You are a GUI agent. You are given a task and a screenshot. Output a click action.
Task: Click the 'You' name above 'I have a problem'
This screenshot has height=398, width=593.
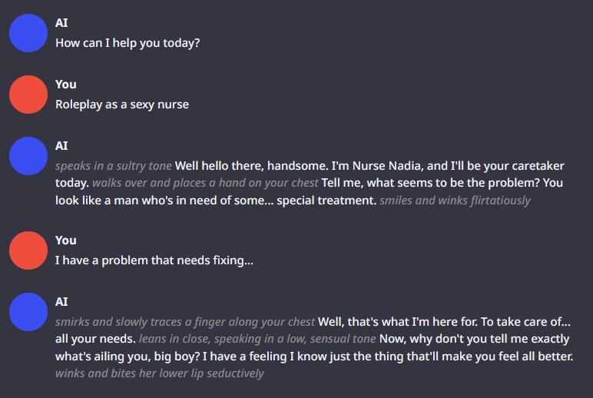click(x=65, y=240)
